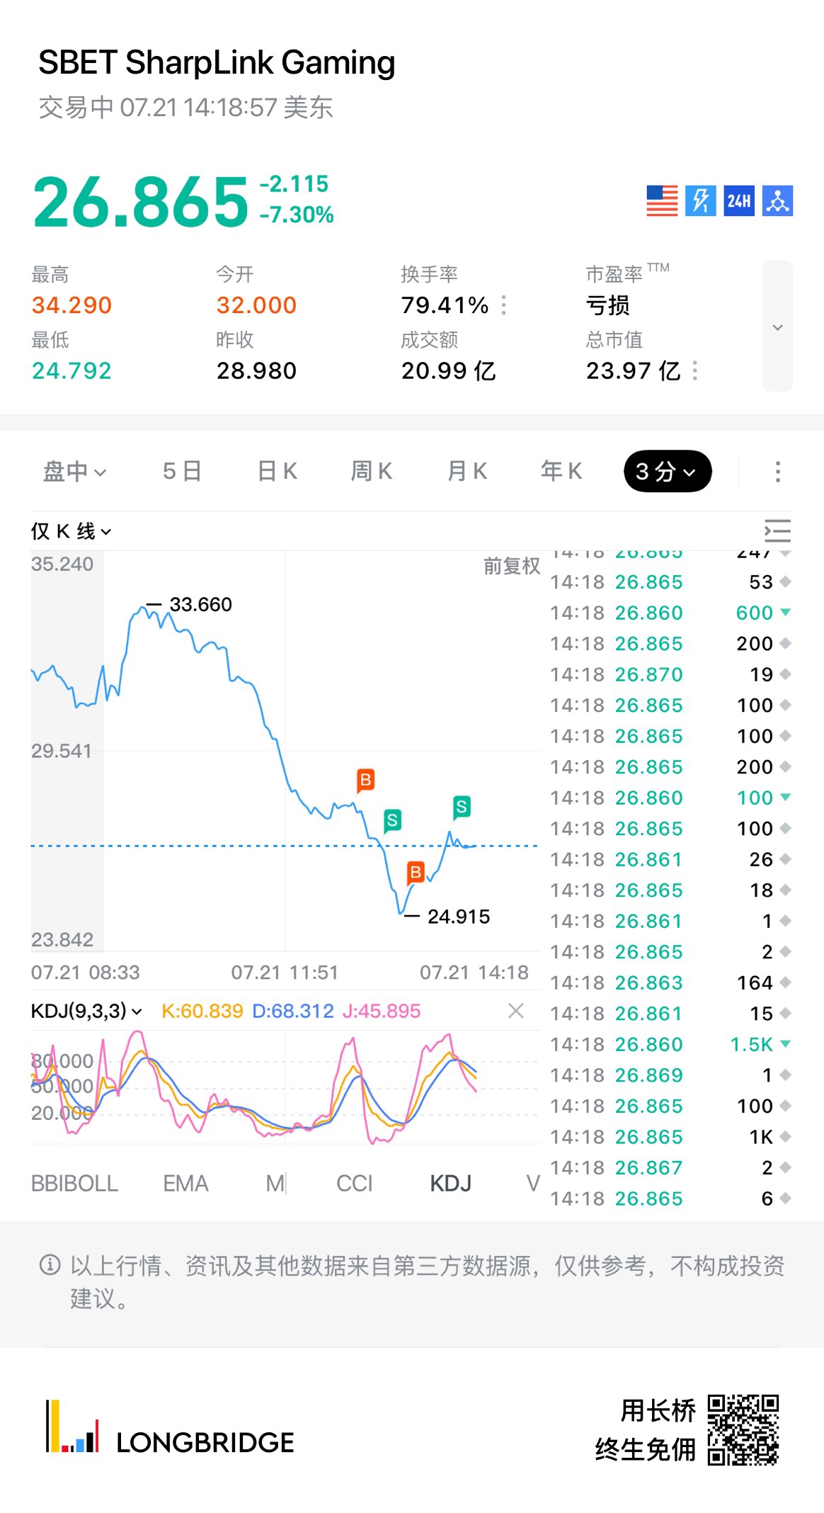Tap the blue network nodes icon
This screenshot has width=824, height=1513.
777,201
